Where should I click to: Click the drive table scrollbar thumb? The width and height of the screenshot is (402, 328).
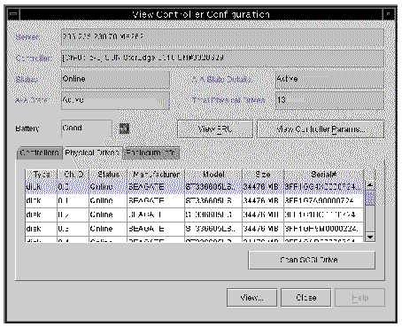click(x=370, y=198)
